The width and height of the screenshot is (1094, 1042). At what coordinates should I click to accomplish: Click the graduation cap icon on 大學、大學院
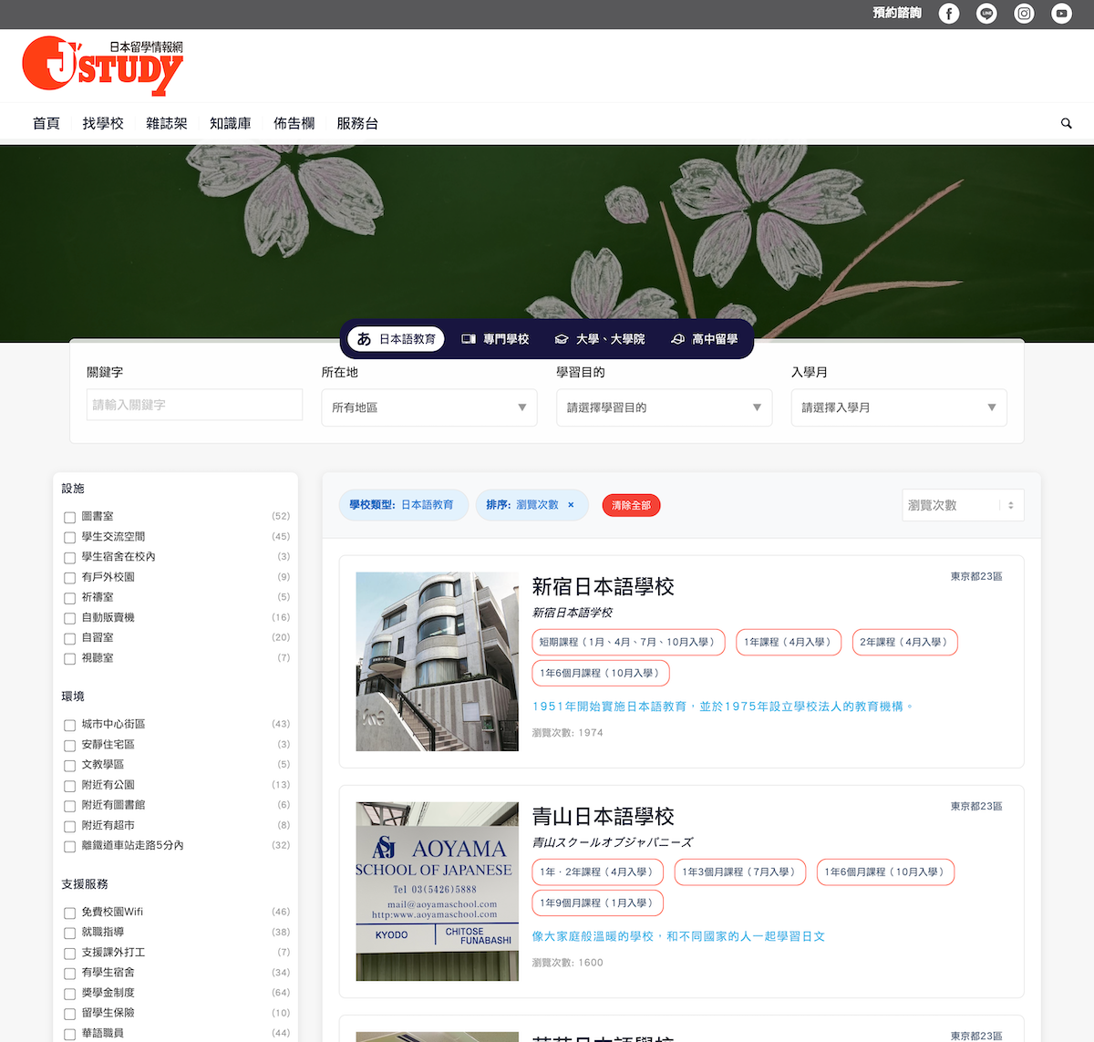(561, 338)
